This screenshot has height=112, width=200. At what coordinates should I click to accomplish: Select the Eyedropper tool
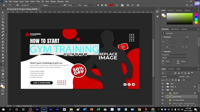point(3,32)
